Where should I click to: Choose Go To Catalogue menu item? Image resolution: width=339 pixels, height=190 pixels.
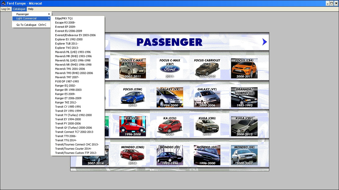32,25
